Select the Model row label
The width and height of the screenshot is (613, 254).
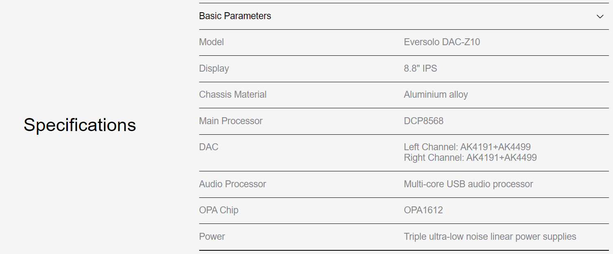click(211, 42)
